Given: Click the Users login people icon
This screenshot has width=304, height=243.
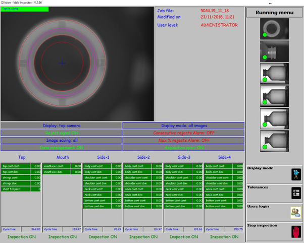Looking at the screenshot, I should (295, 212).
